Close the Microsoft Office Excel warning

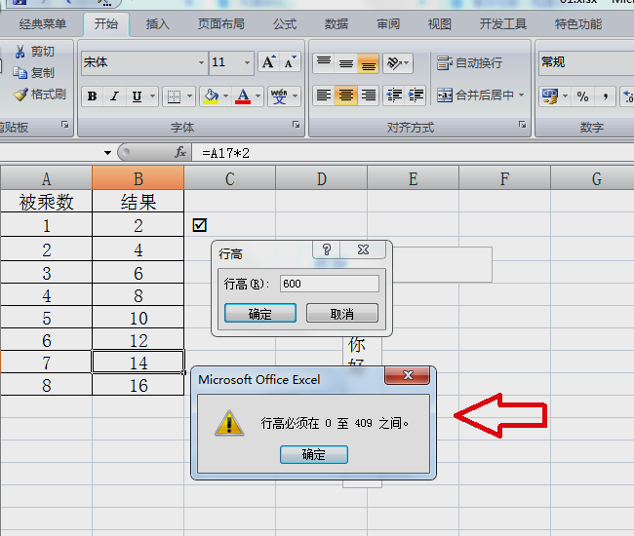[408, 375]
